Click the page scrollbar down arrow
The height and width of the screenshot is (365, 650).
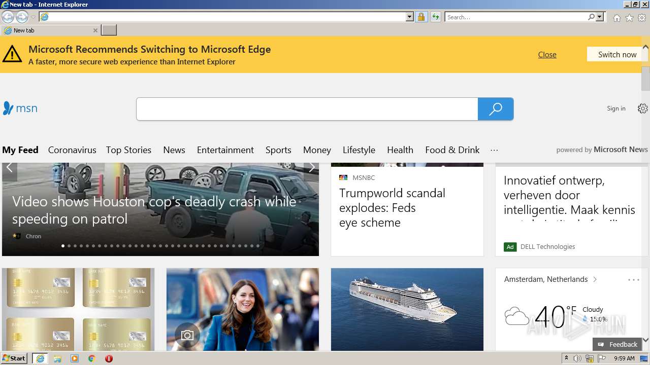pos(645,340)
